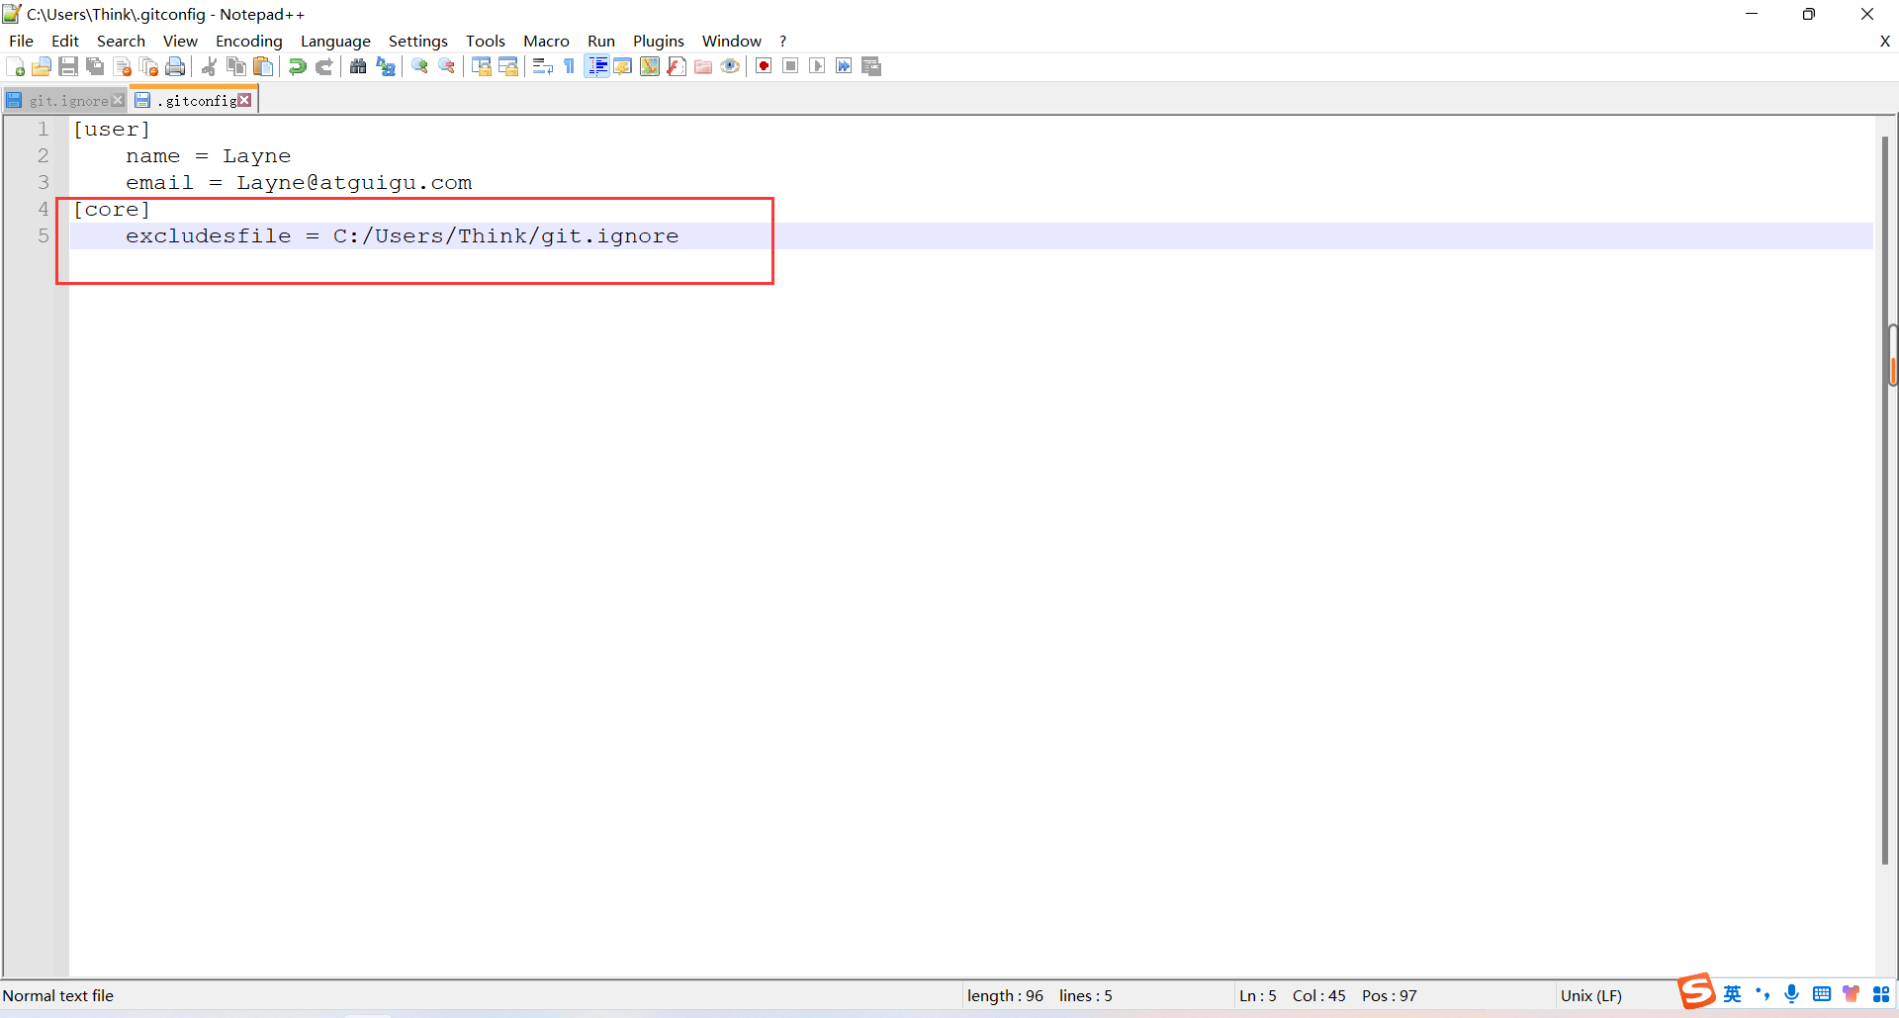Show all characters with pilcrow icon
Screen dimensions: 1899x1018
coord(569,66)
